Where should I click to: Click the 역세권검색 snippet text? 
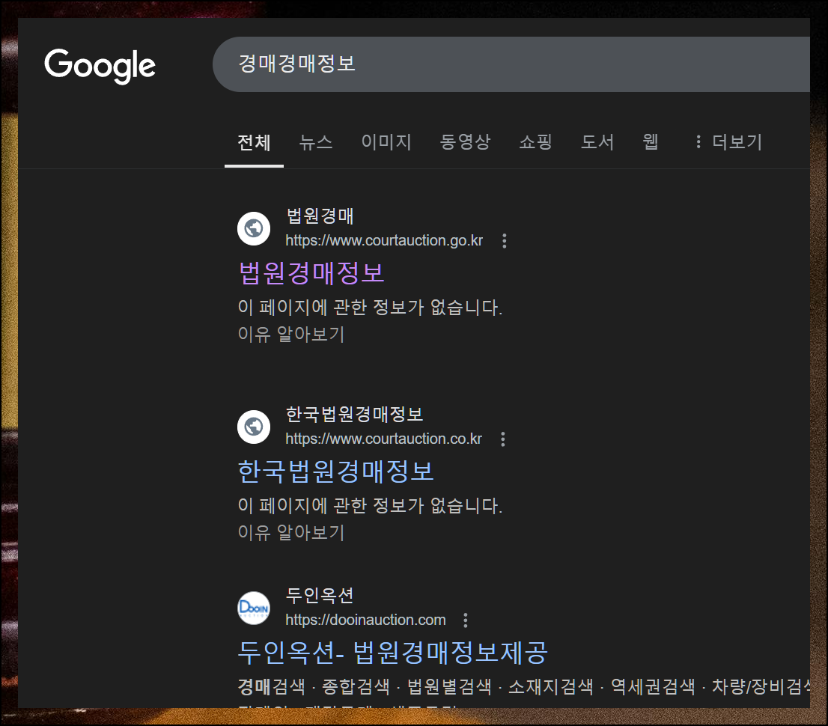653,686
